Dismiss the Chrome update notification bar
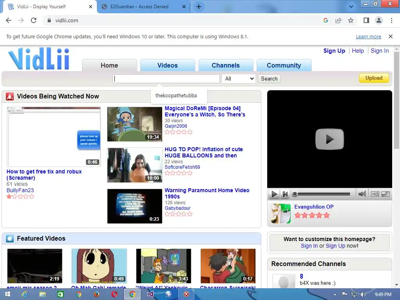Viewport: 400px width, 300px height. click(x=390, y=36)
